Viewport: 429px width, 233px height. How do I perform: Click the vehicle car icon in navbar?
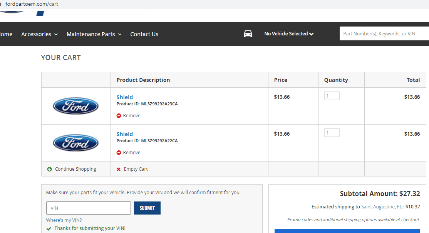click(248, 34)
